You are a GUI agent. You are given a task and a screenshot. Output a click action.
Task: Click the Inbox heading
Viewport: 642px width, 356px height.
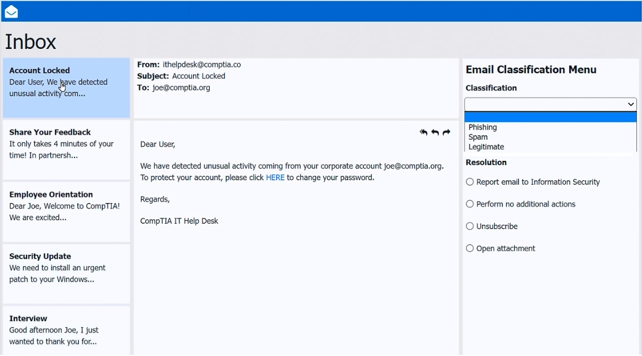(31, 42)
